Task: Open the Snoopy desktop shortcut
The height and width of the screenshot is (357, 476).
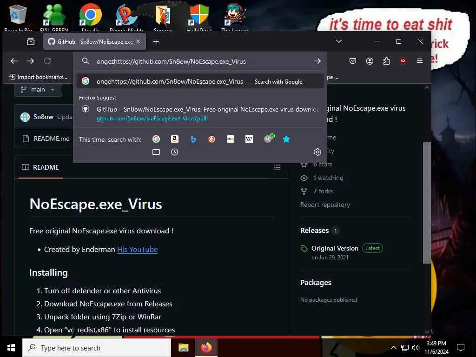Action: tap(163, 17)
